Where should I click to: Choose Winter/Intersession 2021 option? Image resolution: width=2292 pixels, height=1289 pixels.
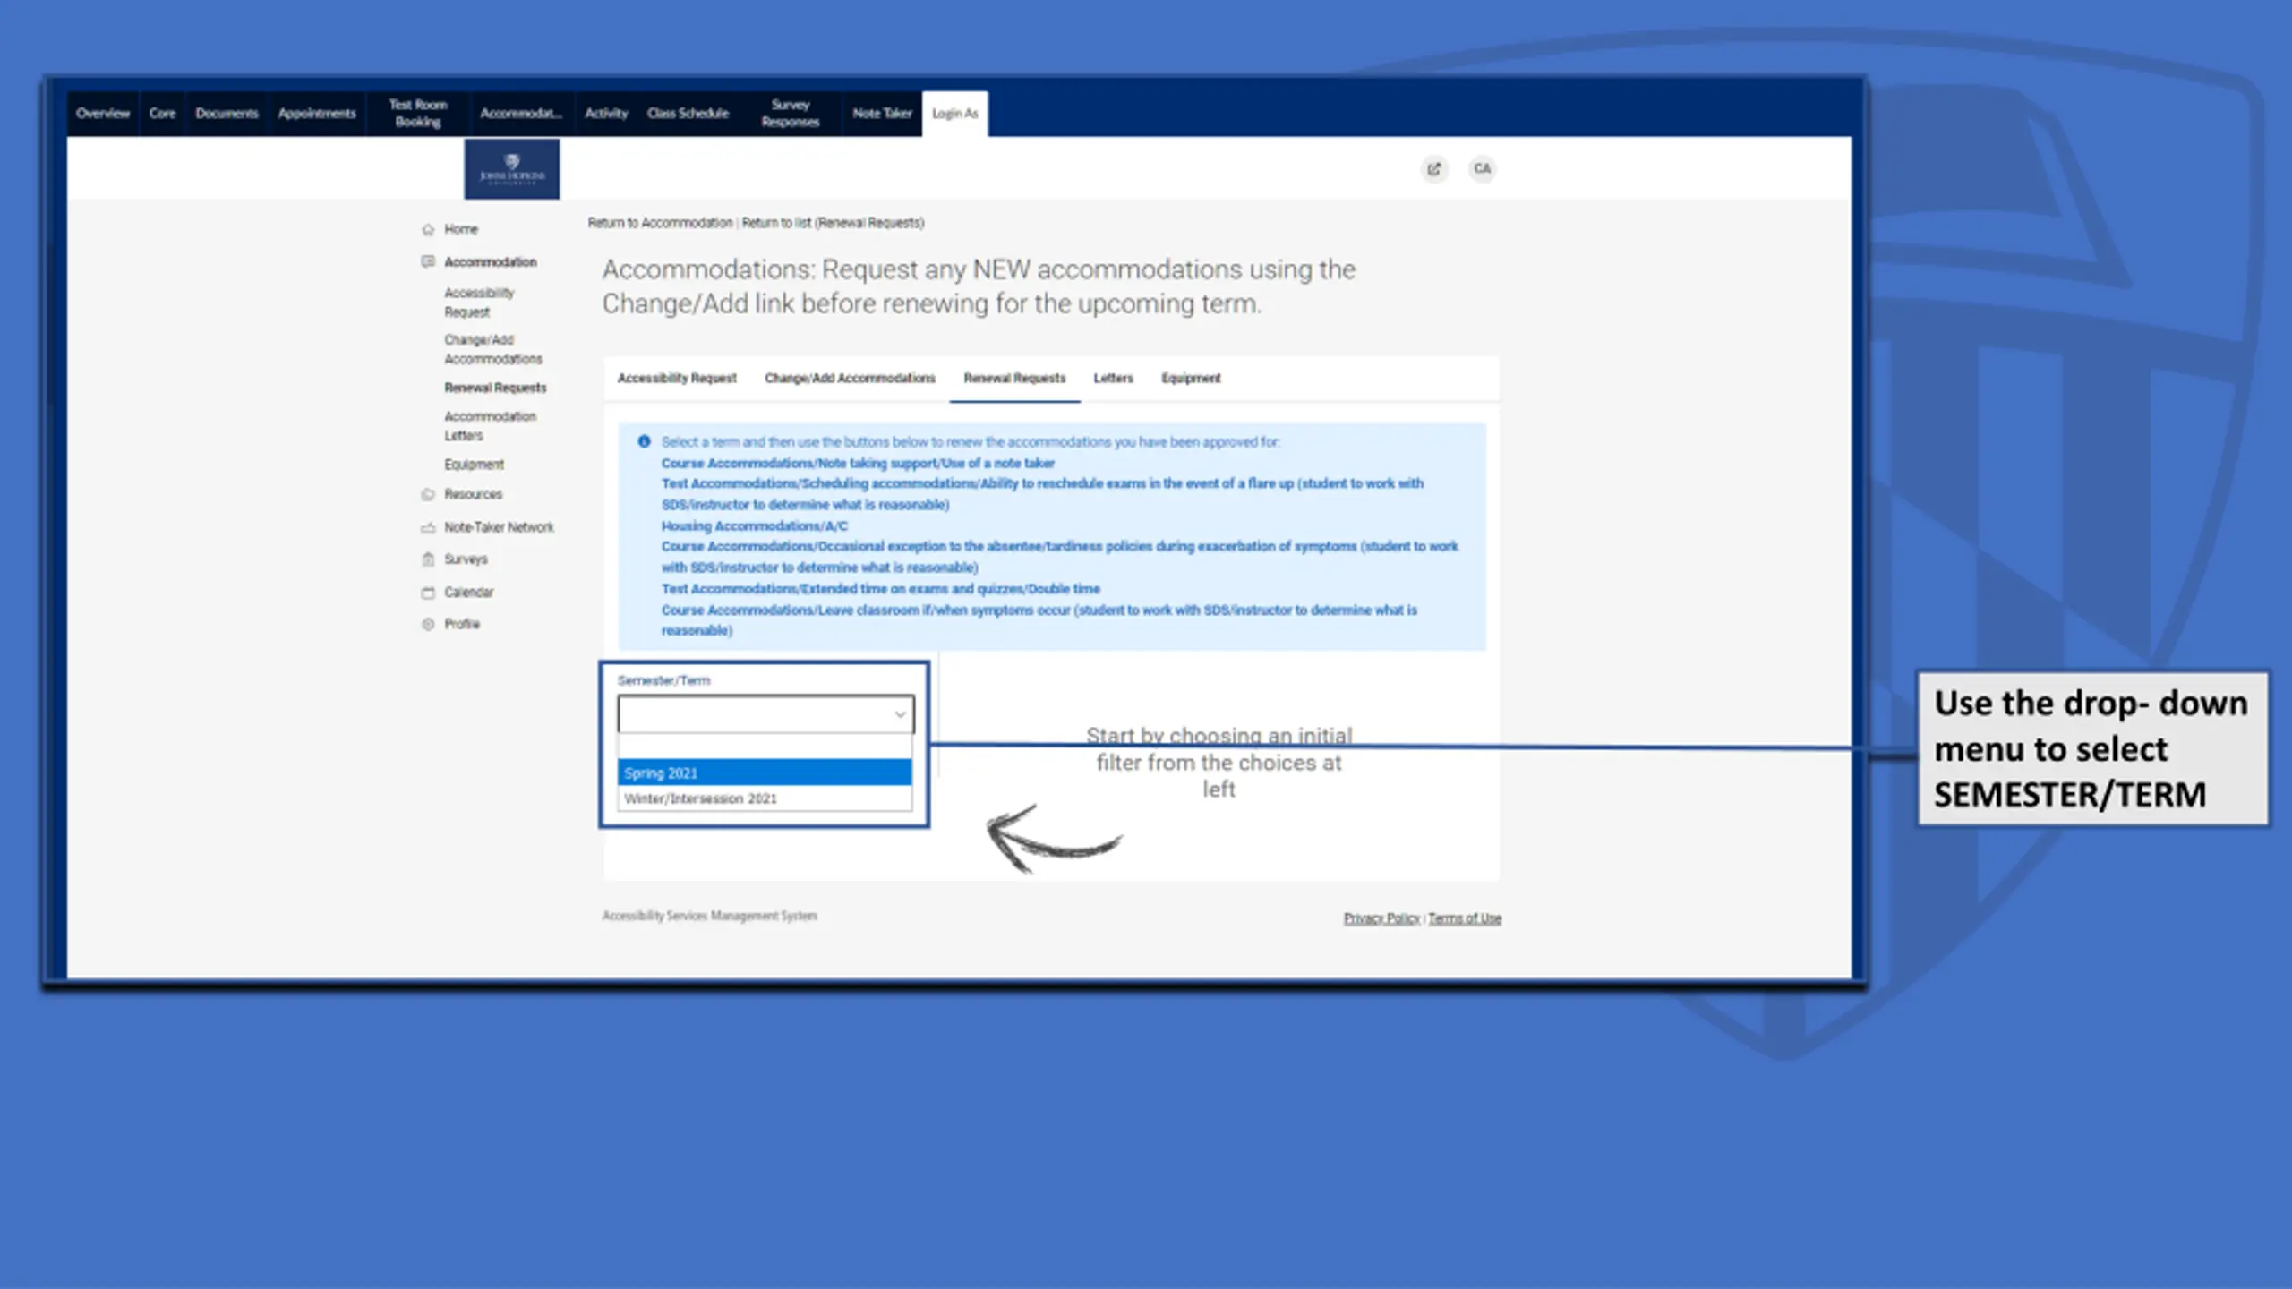764,798
